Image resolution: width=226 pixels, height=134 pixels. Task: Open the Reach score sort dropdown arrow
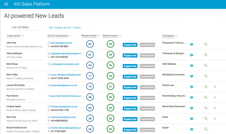99,36
